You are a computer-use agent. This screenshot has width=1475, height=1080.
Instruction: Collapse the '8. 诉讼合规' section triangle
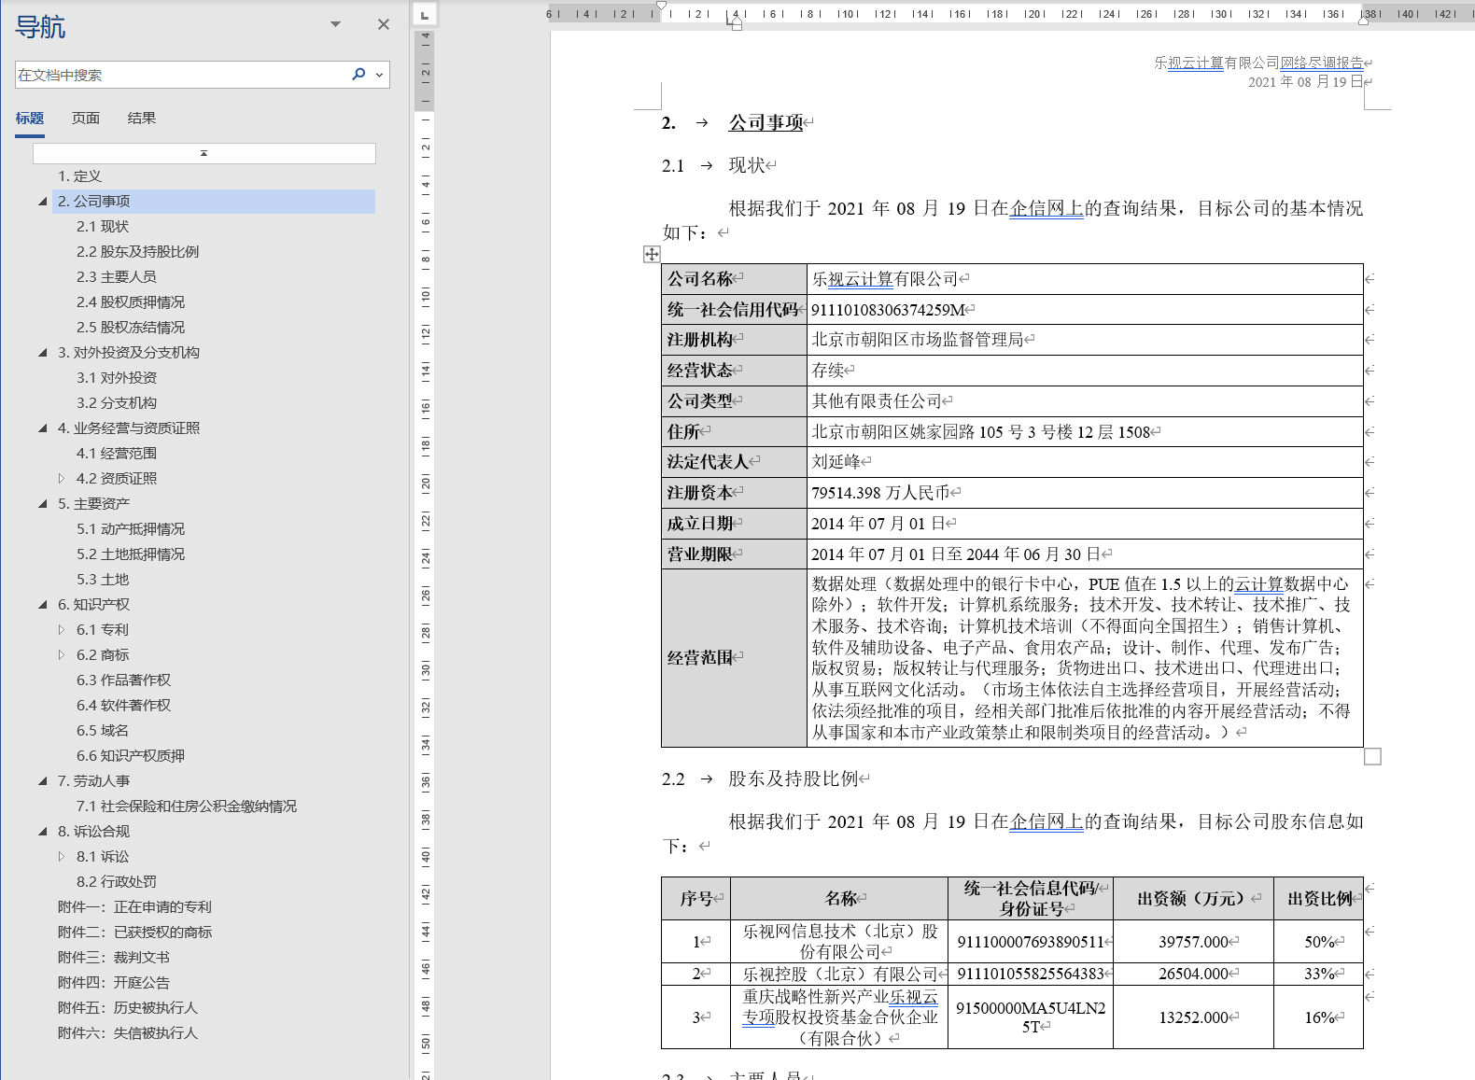point(43,832)
